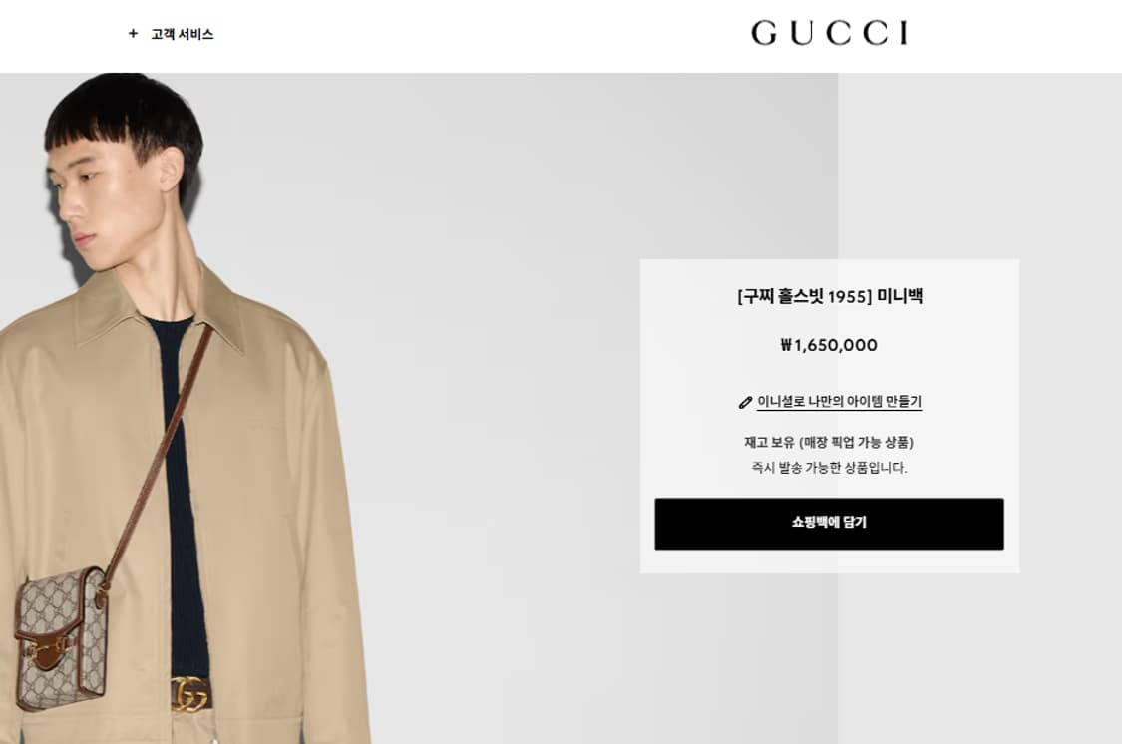Click the plus icon beside 고객 서비스
The height and width of the screenshot is (744, 1122).
pyautogui.click(x=133, y=34)
